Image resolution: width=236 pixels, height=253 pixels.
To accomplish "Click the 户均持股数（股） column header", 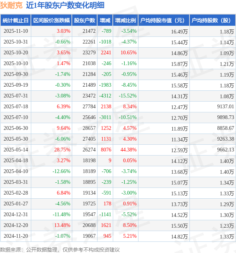I will (213, 20).
